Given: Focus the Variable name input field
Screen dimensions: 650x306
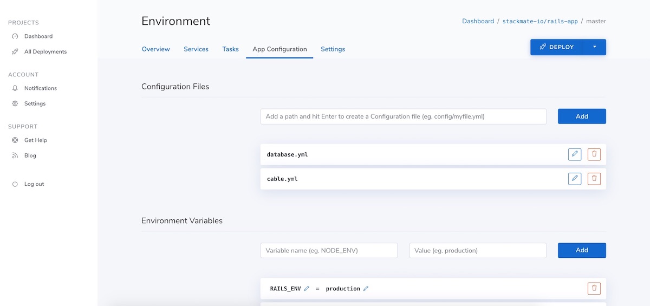Looking at the screenshot, I should (329, 250).
